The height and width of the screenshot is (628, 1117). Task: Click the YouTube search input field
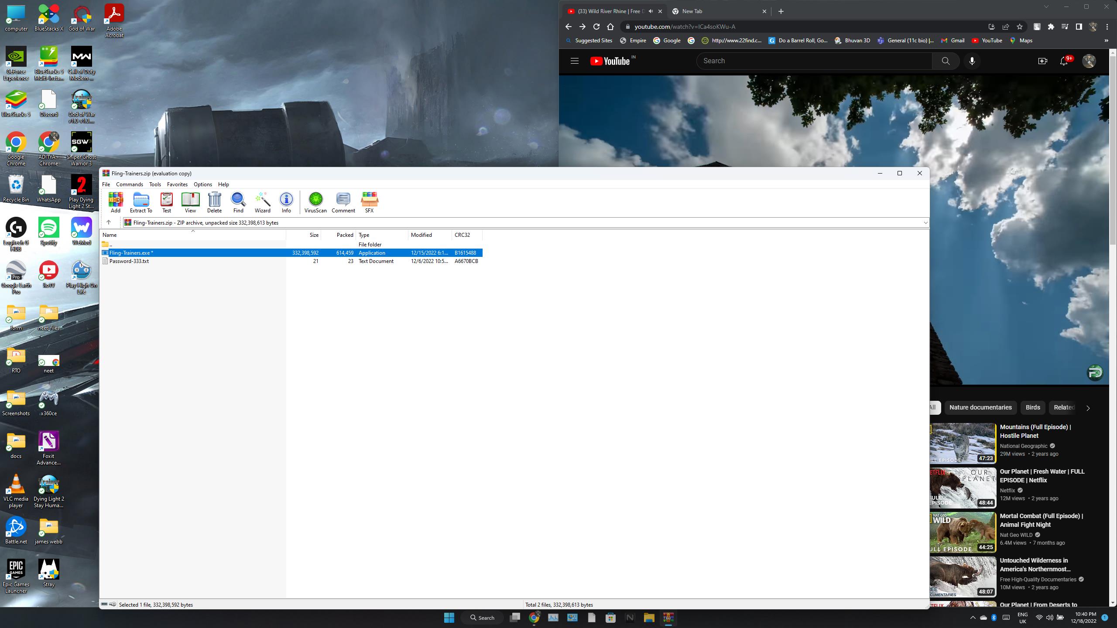(814, 61)
